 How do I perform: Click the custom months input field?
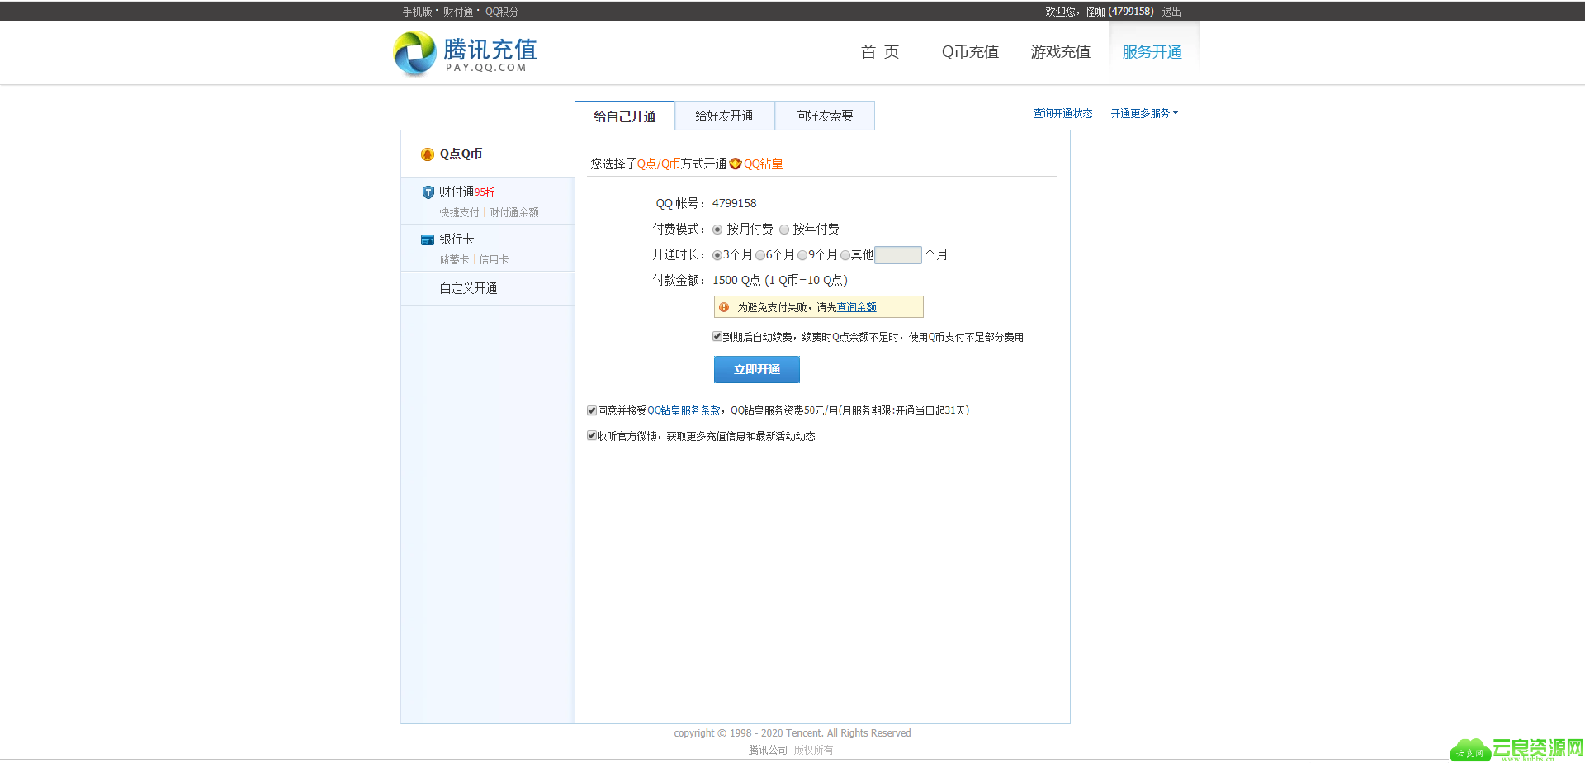(x=898, y=255)
